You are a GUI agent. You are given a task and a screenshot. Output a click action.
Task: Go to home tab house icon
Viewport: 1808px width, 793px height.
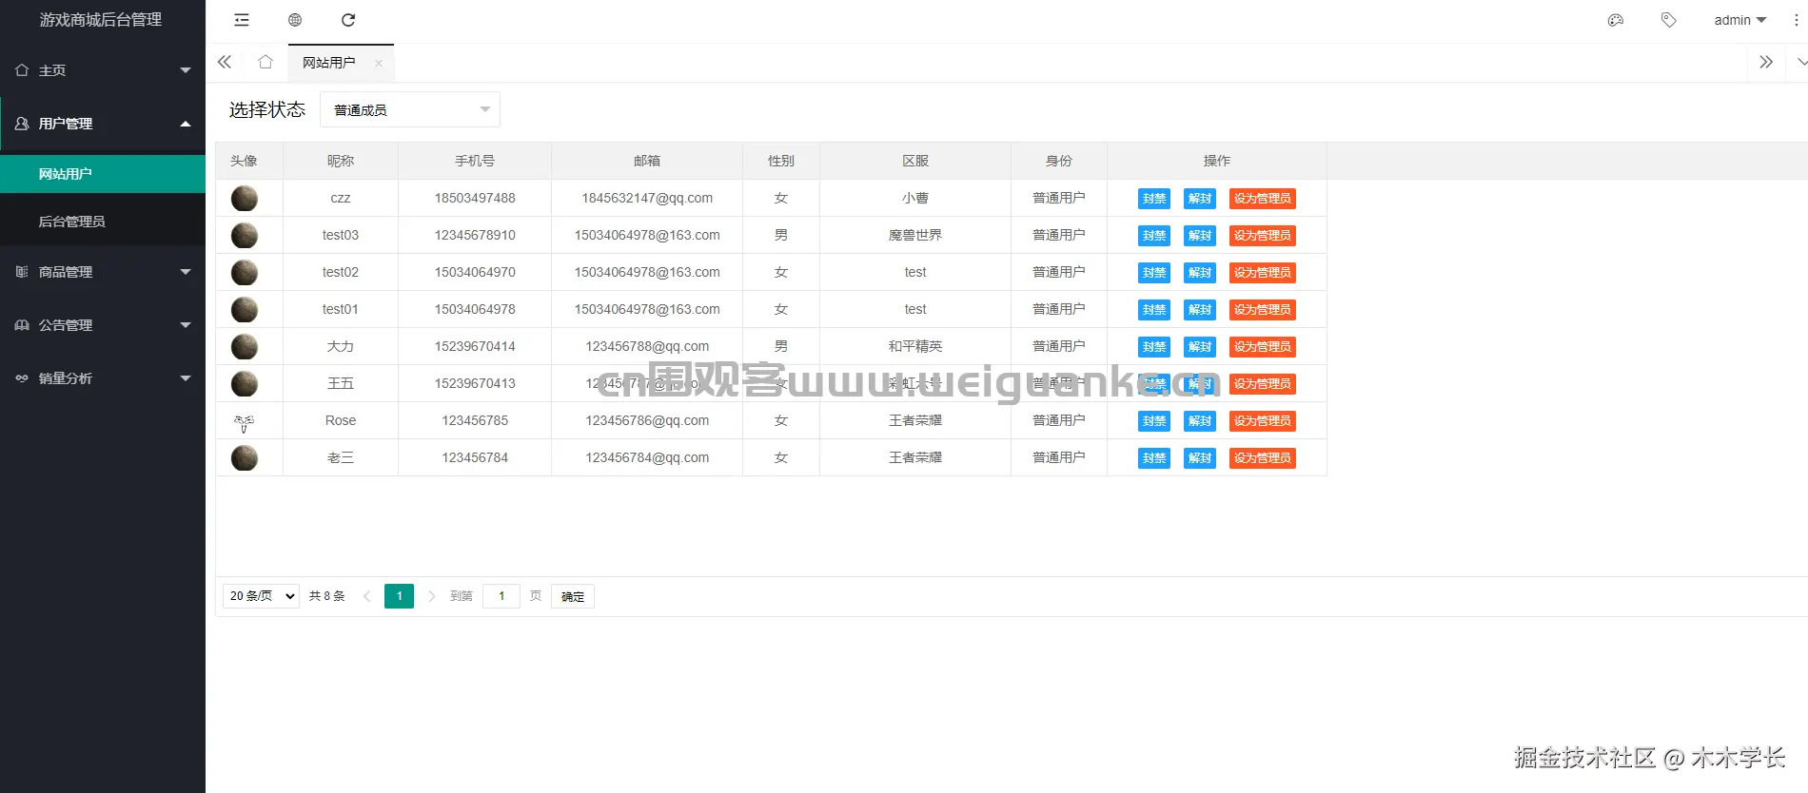tap(265, 63)
